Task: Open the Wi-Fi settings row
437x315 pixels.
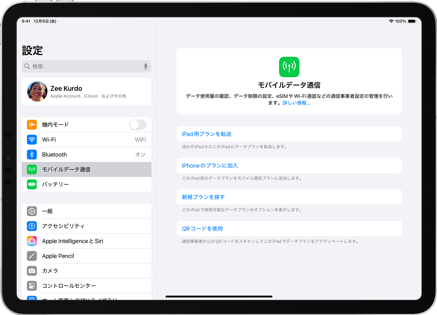Action: 86,139
